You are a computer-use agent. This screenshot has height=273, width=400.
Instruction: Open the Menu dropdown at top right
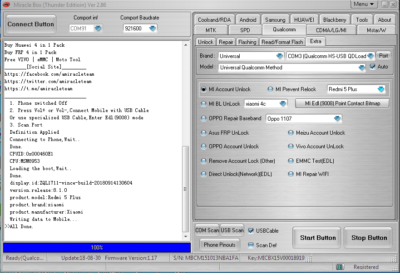(x=364, y=4)
